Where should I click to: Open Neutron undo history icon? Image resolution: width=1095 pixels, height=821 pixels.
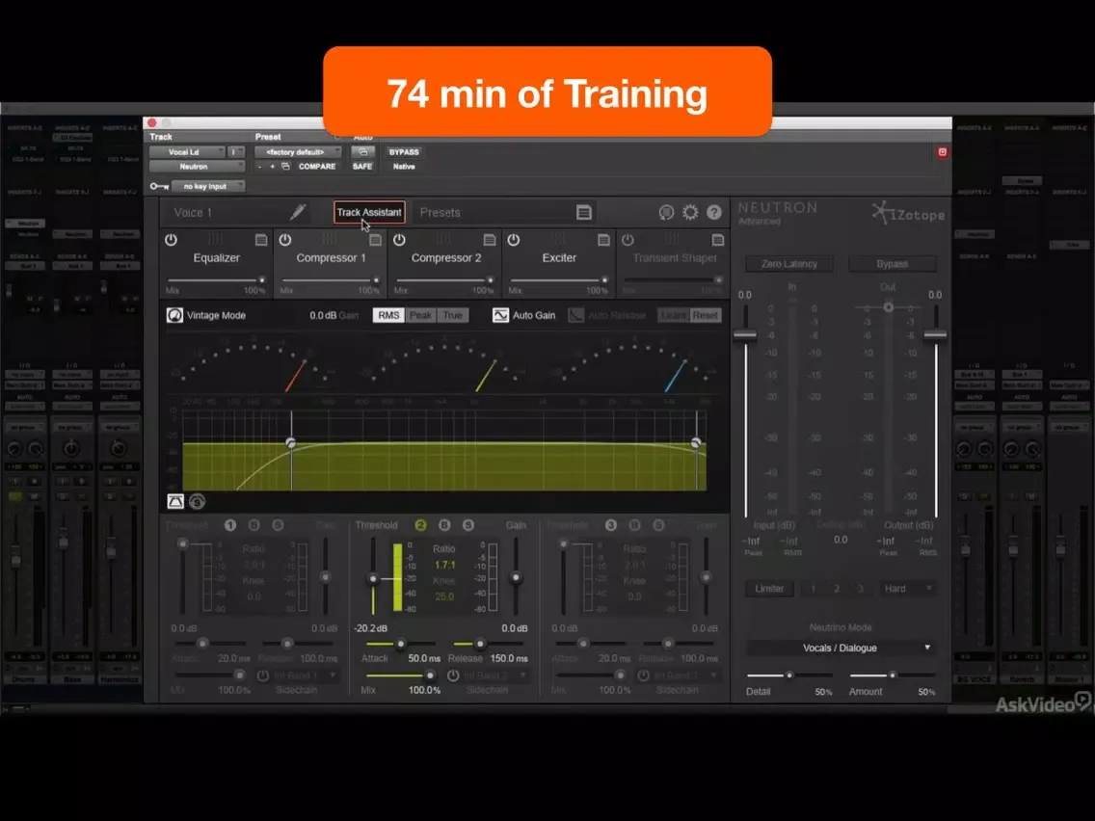(666, 212)
